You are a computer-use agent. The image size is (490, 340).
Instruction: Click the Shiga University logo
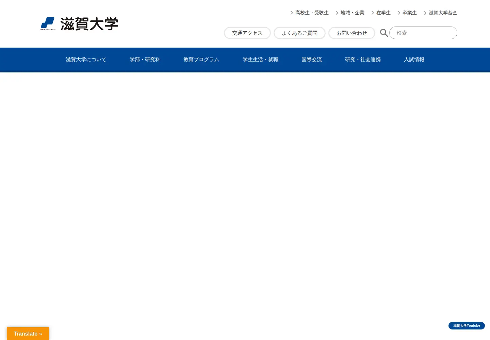(x=79, y=24)
